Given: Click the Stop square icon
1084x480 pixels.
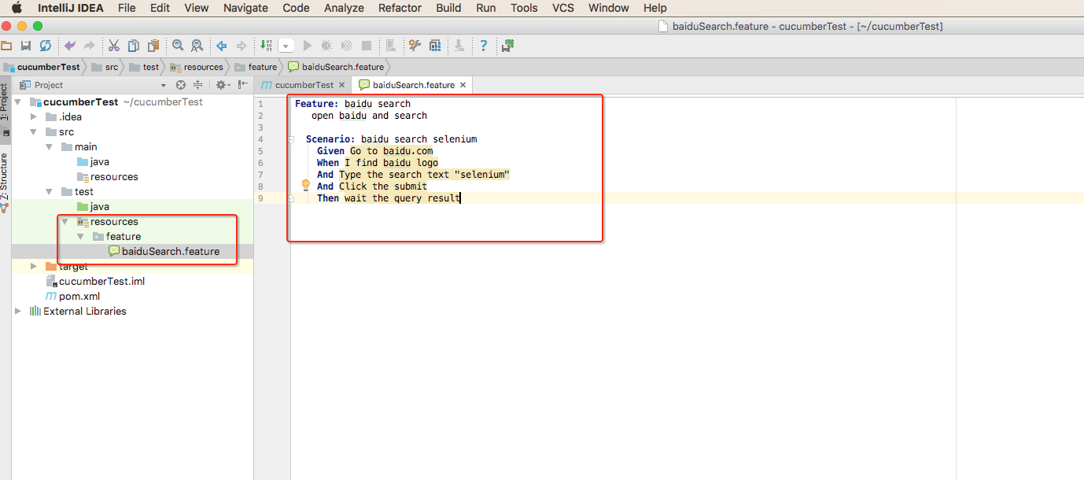Looking at the screenshot, I should 367,46.
